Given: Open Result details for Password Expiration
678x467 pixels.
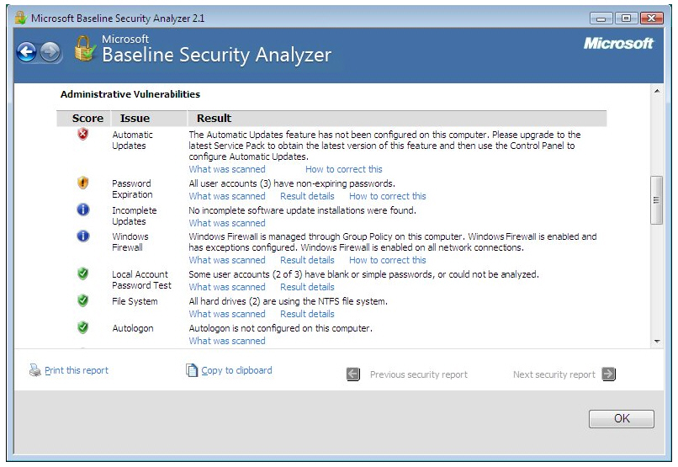Looking at the screenshot, I should pyautogui.click(x=307, y=196).
